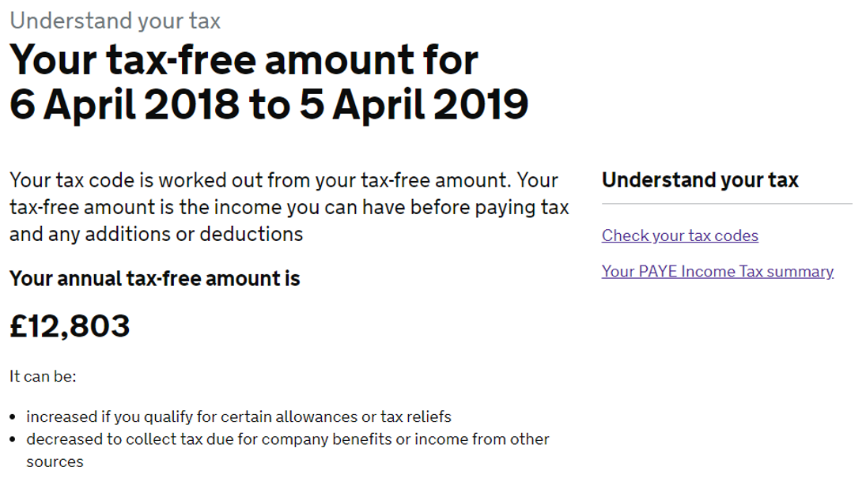Viewport: 866px width, 482px height.
Task: Click the paragraph line starting tax-free amount is the income
Action: [x=289, y=208]
